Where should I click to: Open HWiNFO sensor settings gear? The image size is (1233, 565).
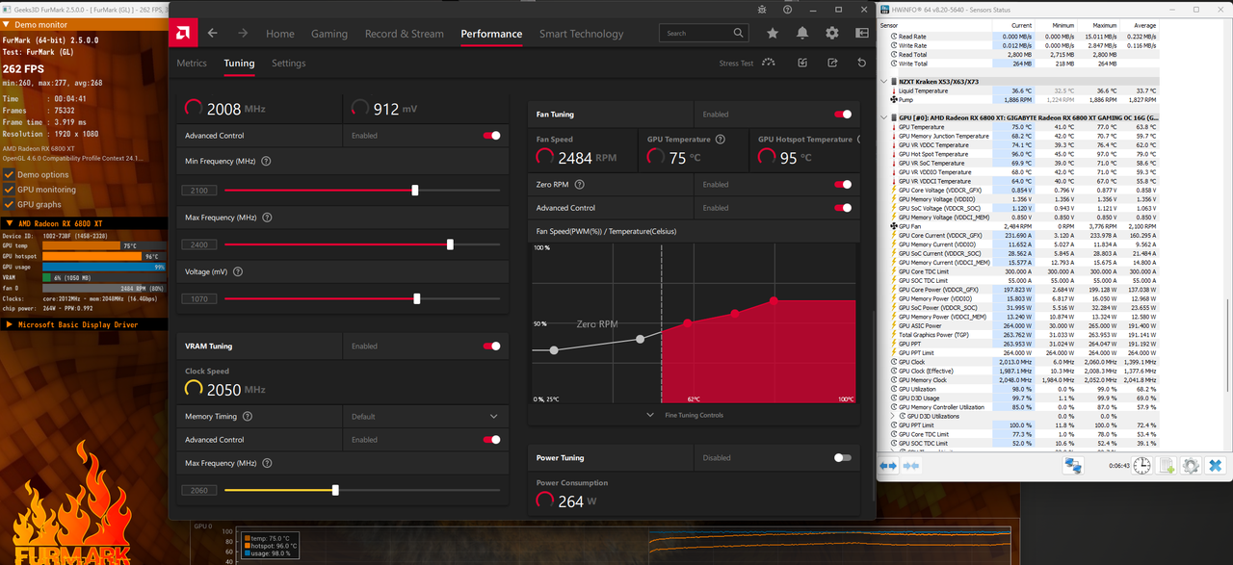pyautogui.click(x=1191, y=465)
